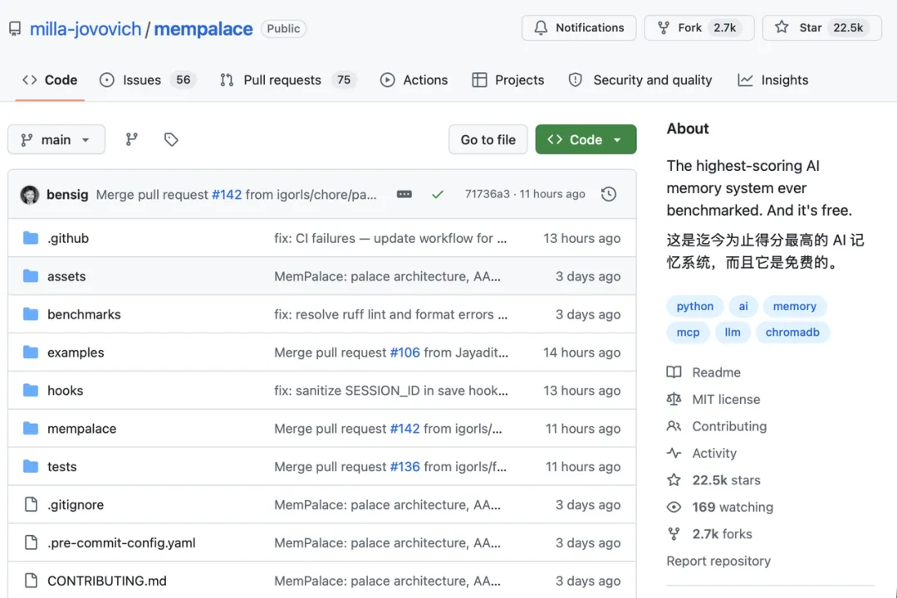Click the Notifications bell button
This screenshot has width=897, height=598.
click(579, 27)
